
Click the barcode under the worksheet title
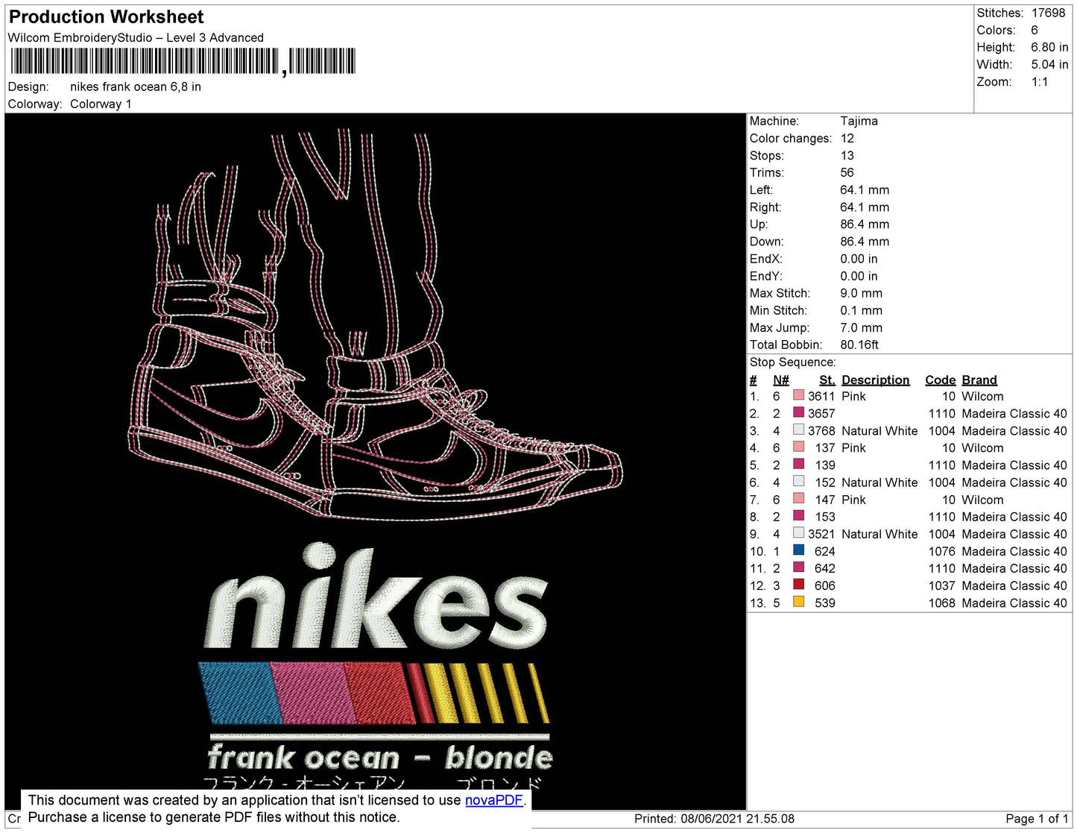(x=183, y=61)
